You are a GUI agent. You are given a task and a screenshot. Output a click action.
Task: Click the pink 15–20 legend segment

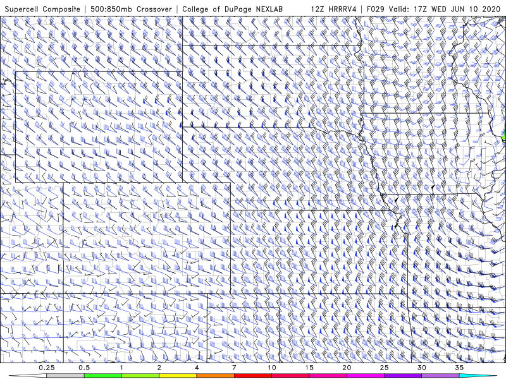[x=328, y=376]
